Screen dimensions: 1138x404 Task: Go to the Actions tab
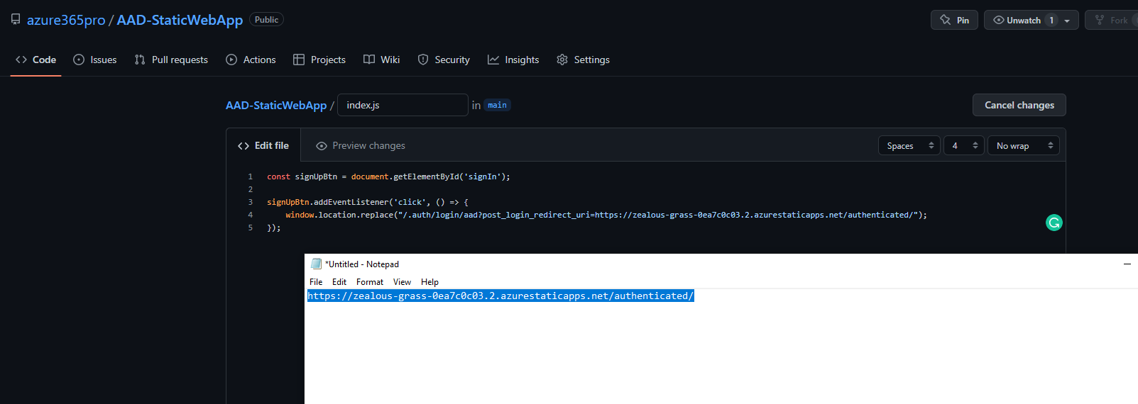[x=251, y=60]
